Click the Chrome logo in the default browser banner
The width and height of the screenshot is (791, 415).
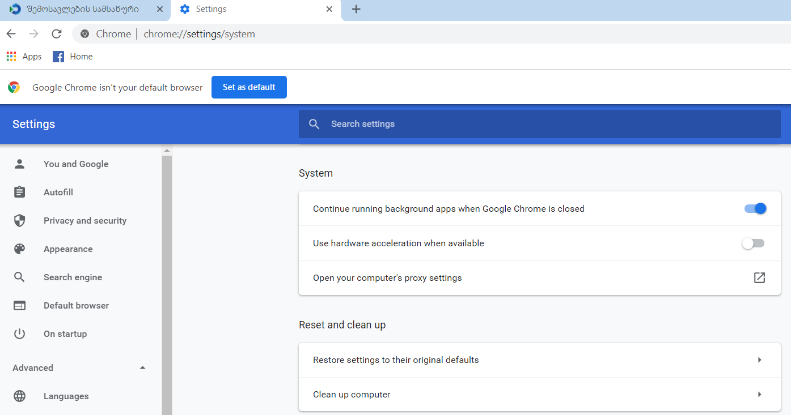(x=14, y=87)
